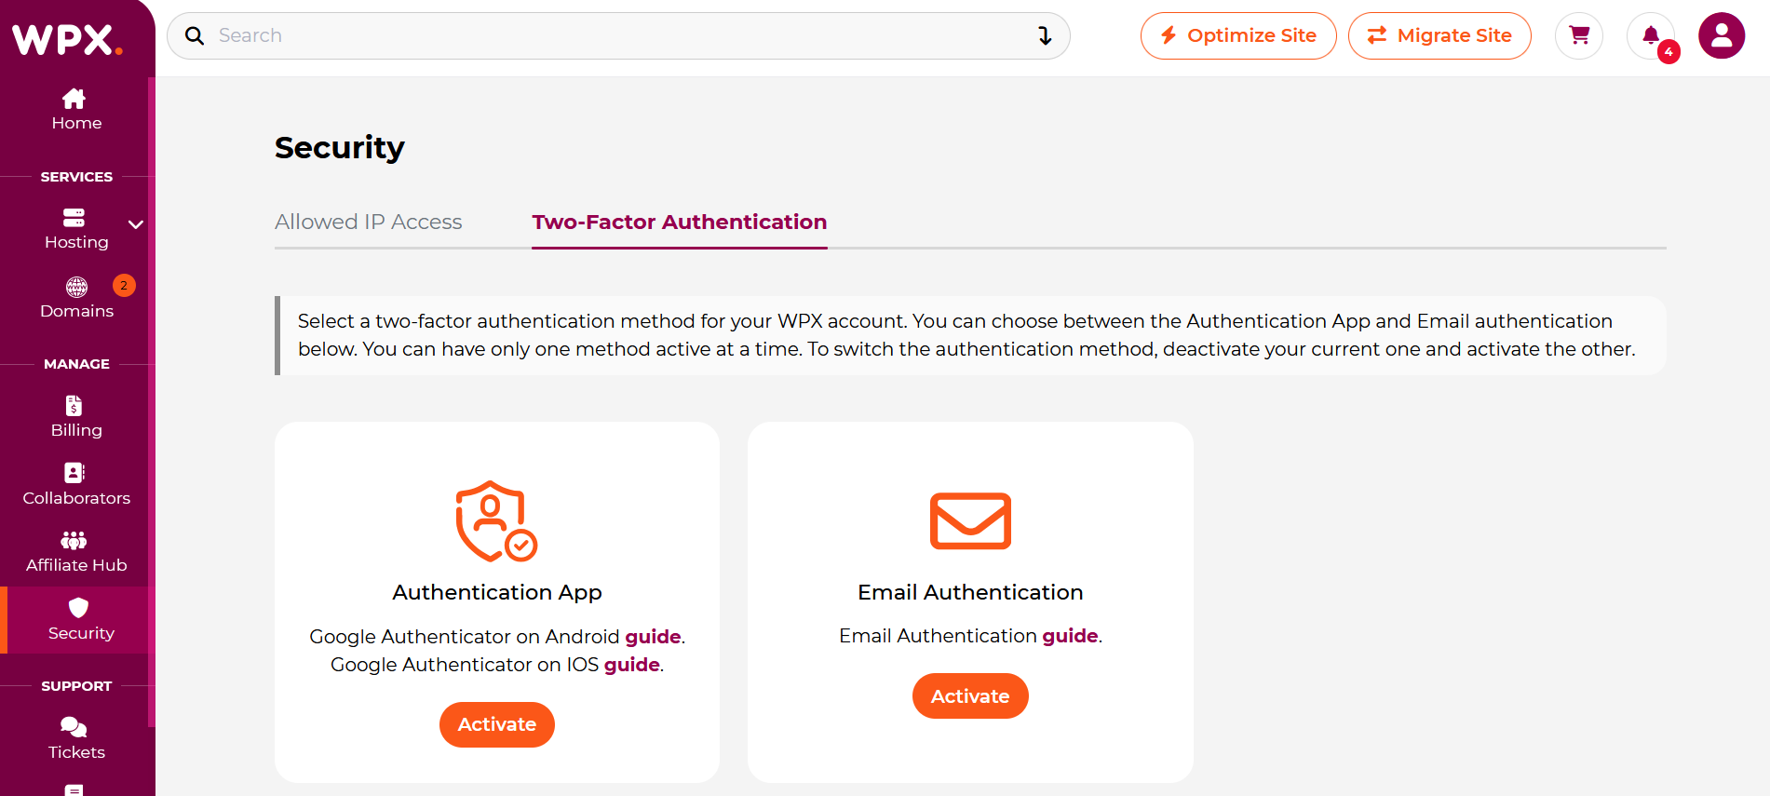This screenshot has height=796, width=1770.
Task: Open Domains in the sidebar
Action: 76,298
